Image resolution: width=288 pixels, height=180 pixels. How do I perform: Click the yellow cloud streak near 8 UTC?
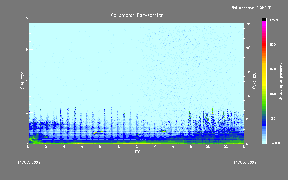(x=100, y=132)
